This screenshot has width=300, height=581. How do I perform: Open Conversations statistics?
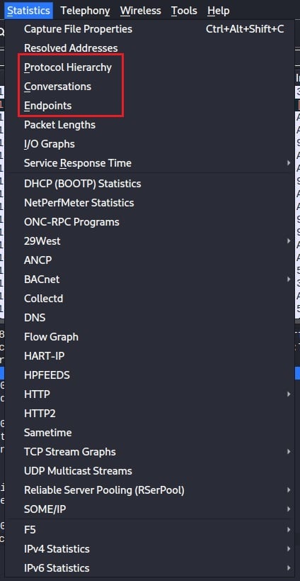tap(149, 87)
